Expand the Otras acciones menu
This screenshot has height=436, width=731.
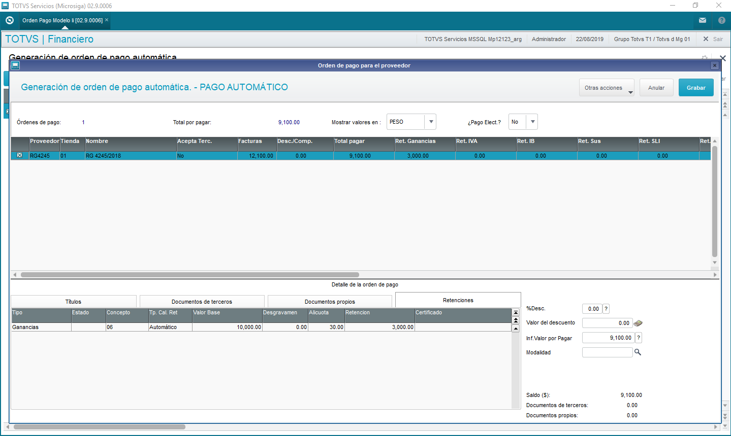607,88
